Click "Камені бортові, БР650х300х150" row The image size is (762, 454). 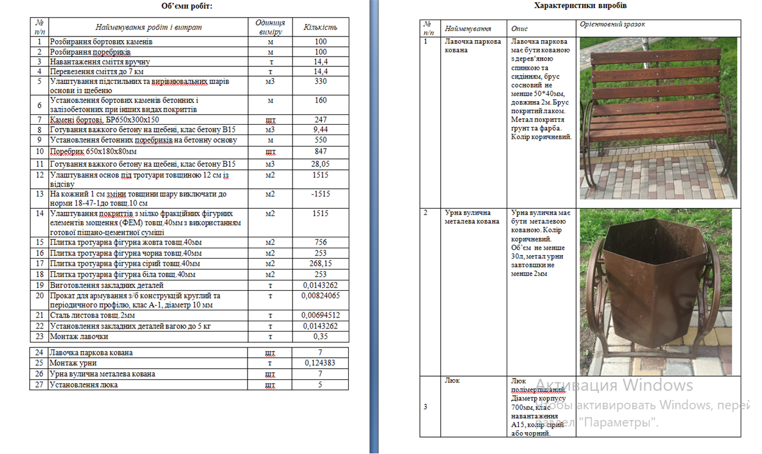[x=189, y=120]
